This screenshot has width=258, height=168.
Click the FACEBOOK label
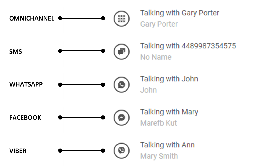click(x=25, y=117)
